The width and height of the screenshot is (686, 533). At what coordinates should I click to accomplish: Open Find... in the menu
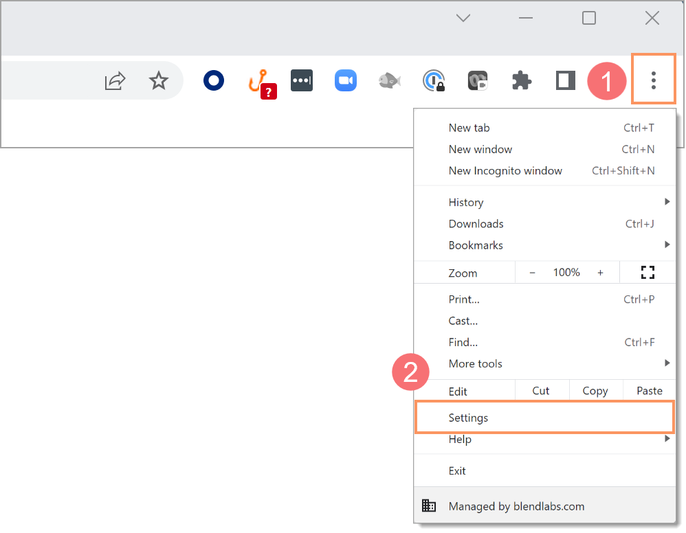[x=544, y=342]
